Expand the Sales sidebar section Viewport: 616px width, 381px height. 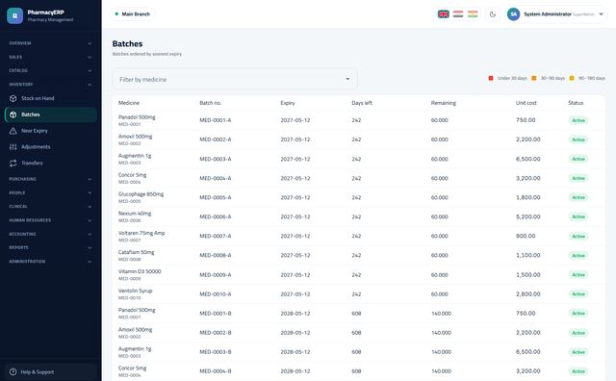(x=50, y=57)
